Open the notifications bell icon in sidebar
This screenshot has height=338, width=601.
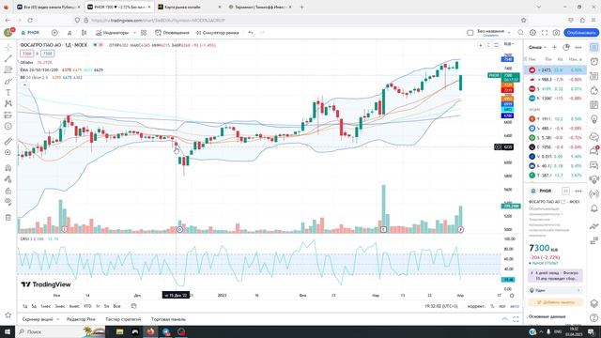point(594,208)
